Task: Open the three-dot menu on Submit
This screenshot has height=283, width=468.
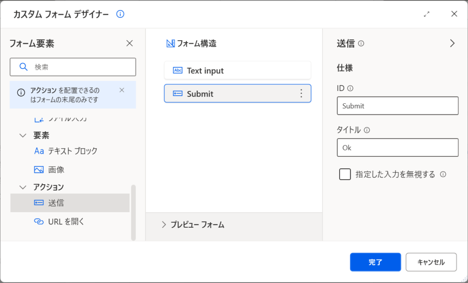Action: coord(301,93)
